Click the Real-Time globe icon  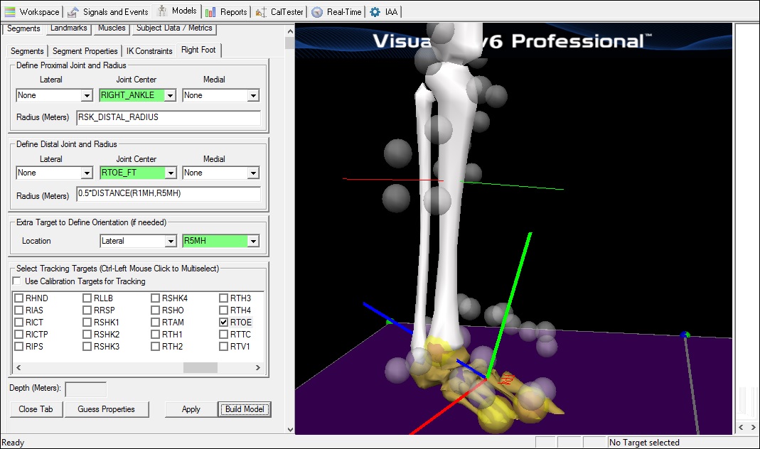coord(317,11)
